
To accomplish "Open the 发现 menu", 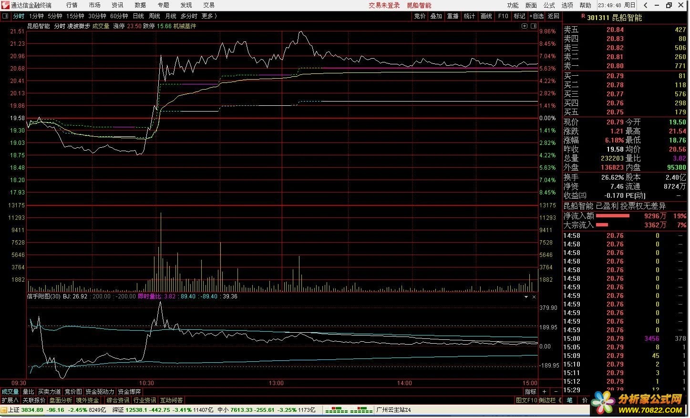I will click(x=186, y=5).
